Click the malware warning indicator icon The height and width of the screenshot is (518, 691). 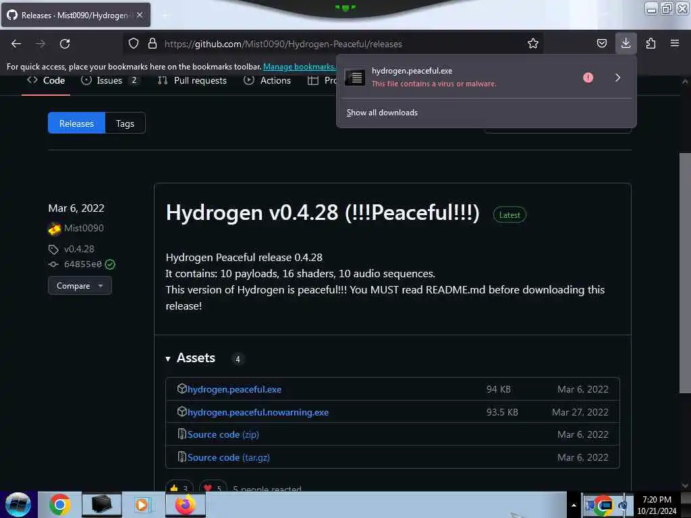pos(588,78)
